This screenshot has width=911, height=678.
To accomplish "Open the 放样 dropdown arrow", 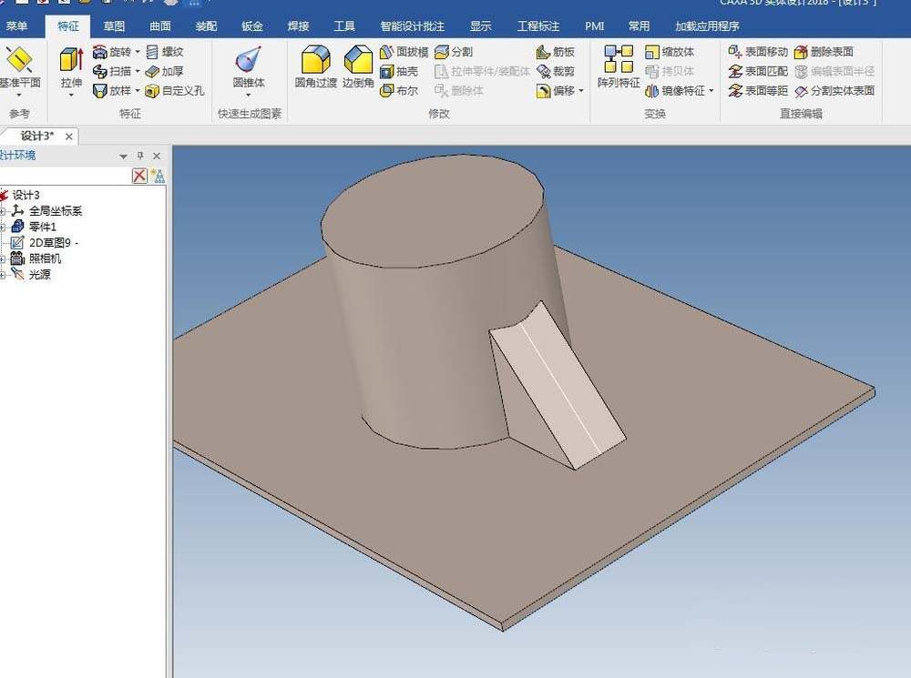I will pyautogui.click(x=138, y=91).
